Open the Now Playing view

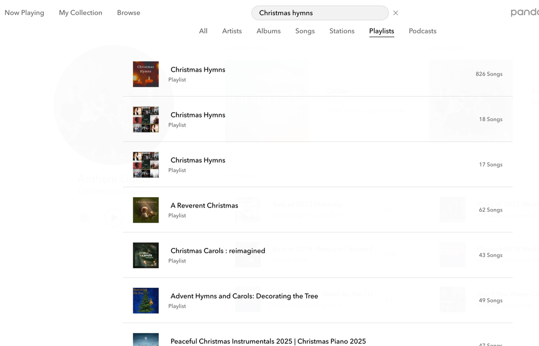coord(24,12)
